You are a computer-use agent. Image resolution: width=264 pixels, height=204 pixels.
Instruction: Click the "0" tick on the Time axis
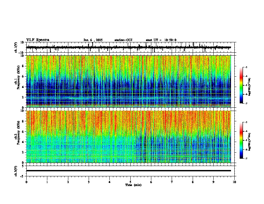pyautogui.click(x=26, y=182)
